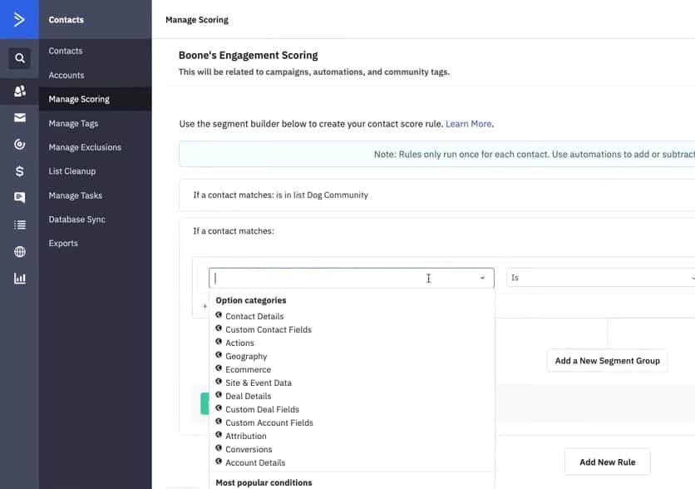This screenshot has width=695, height=489.
Task: Click the arrow icon beside Custom Deal Fields
Action: coord(219,407)
